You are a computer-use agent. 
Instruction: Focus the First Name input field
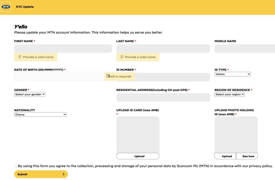(63, 49)
